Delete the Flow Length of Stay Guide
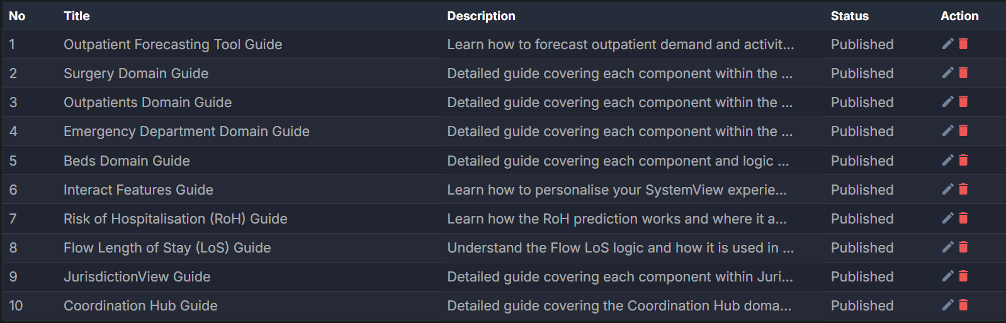 [963, 247]
